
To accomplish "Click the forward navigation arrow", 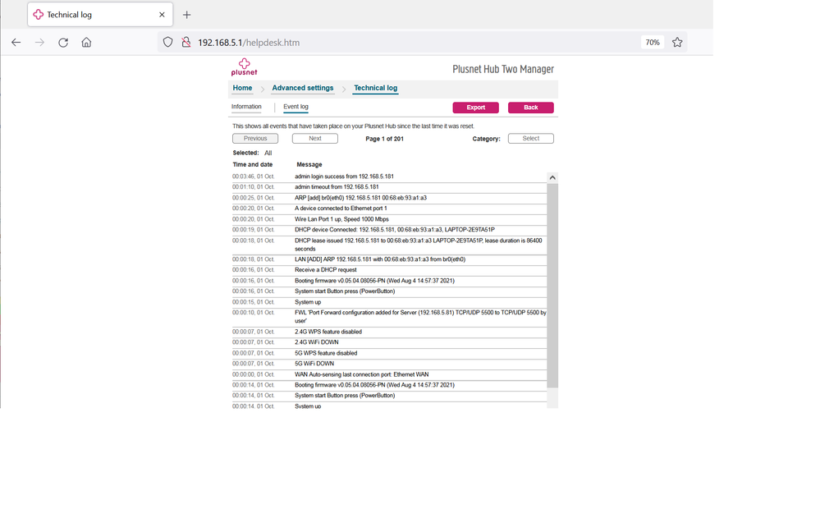I will pos(39,42).
